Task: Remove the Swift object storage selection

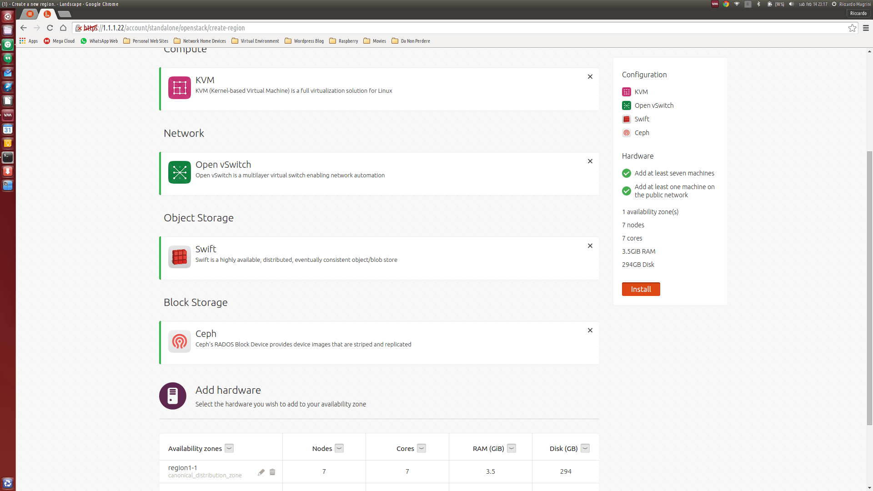Action: [x=590, y=246]
